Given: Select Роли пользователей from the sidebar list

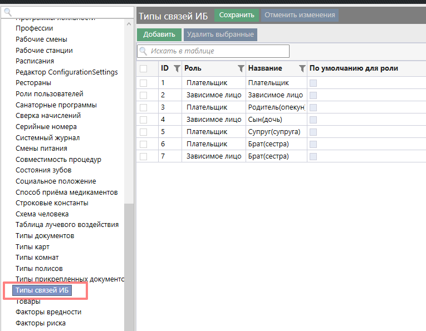Looking at the screenshot, I should [50, 94].
